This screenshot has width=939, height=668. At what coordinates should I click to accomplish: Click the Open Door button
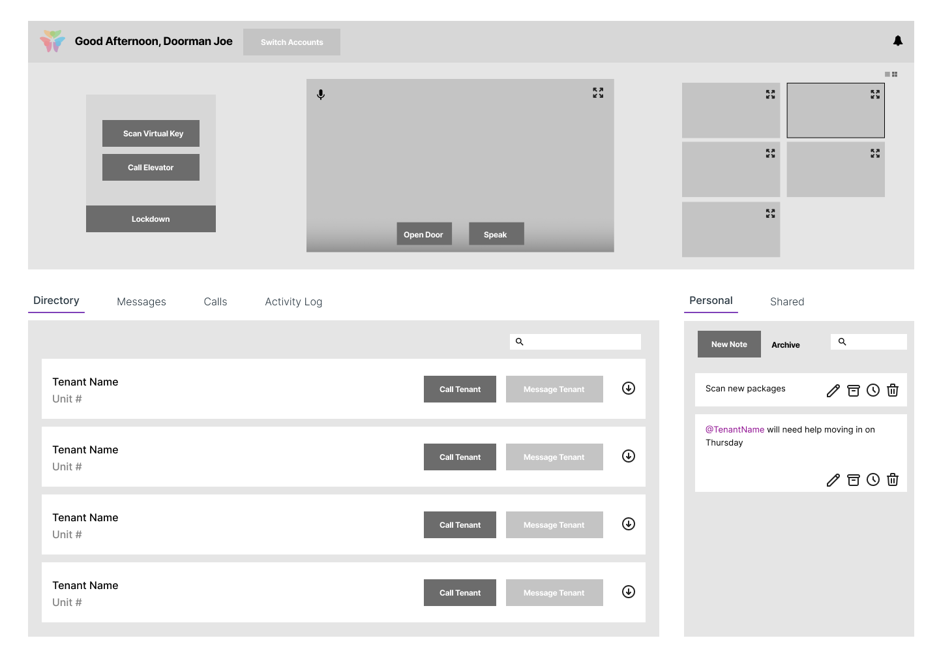424,234
